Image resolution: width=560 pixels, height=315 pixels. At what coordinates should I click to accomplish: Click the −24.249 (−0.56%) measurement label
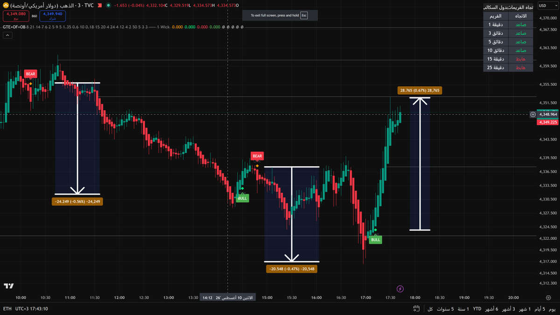[77, 202]
